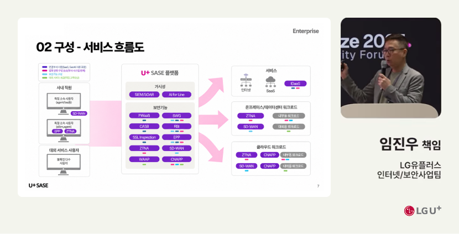Click the LG U+ logo at bottom right
This screenshot has height=234, width=459.
[x=423, y=211]
